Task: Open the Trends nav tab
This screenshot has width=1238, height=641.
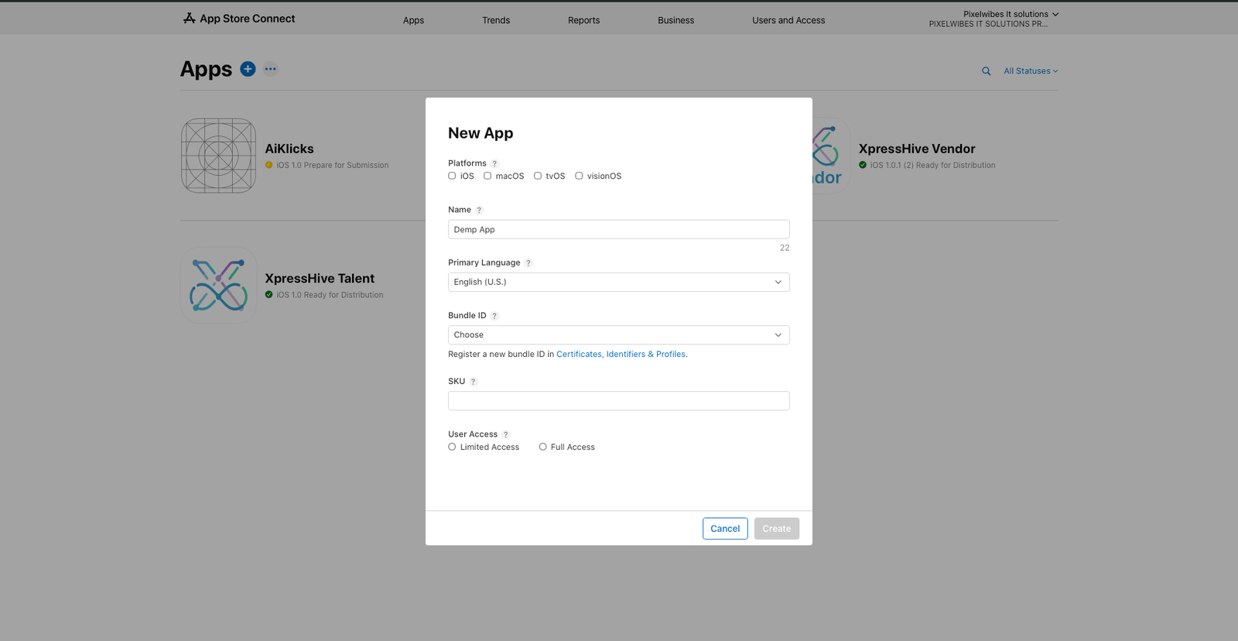Action: [x=496, y=20]
